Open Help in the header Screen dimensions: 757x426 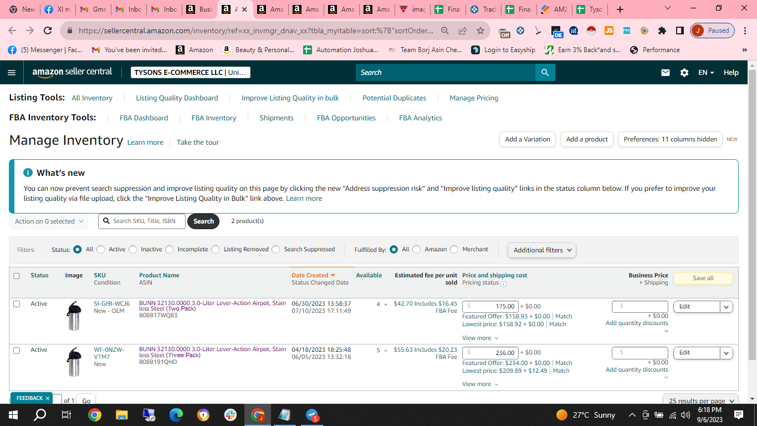(731, 72)
